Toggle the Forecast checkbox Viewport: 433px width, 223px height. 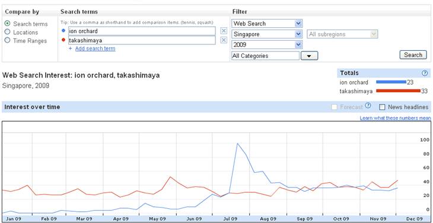(334, 107)
